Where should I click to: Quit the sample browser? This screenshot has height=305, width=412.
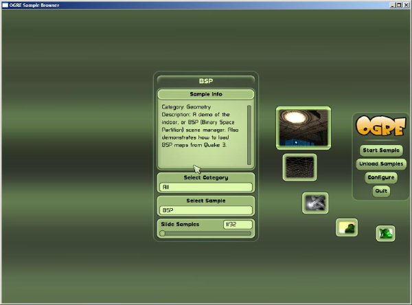[381, 191]
